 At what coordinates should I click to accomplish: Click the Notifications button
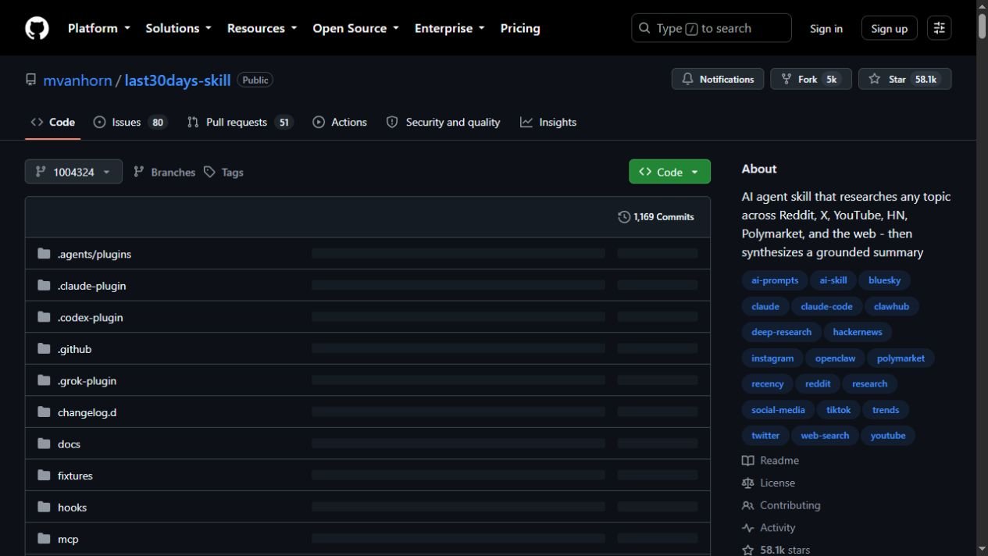pos(718,79)
